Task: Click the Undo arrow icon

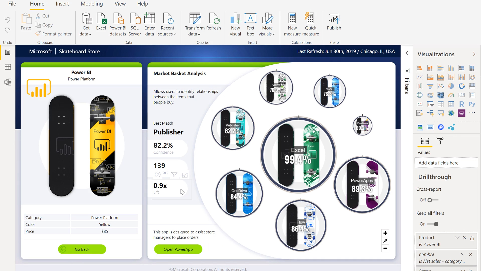Action: 8,20
